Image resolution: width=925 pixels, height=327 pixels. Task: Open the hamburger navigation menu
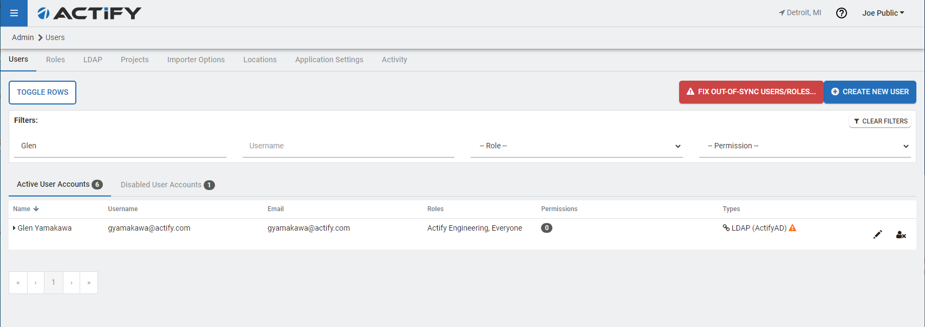(x=14, y=13)
